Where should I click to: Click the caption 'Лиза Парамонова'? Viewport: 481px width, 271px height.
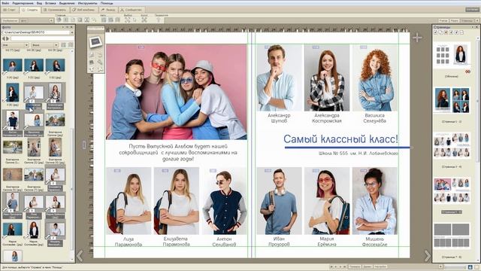coord(129,242)
